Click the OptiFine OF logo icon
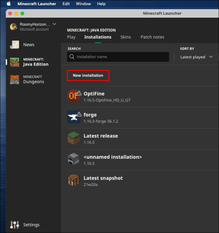Image resolution: width=219 pixels, height=233 pixels. [74, 96]
